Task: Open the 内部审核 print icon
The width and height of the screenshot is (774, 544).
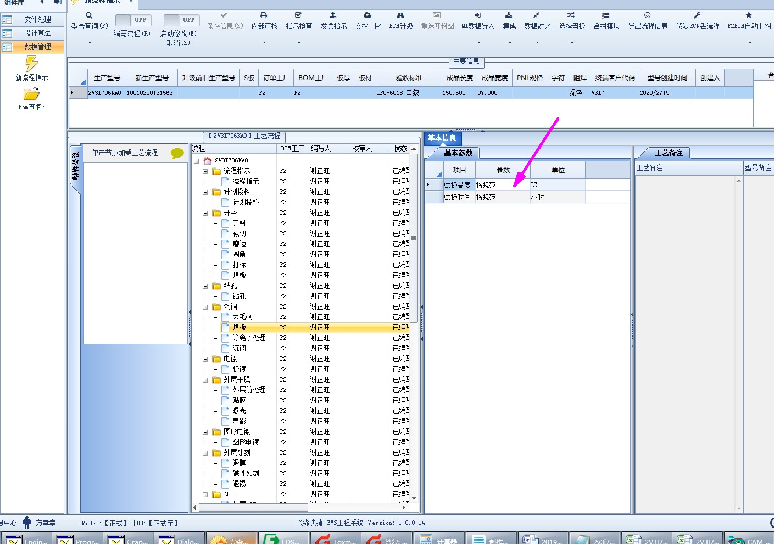Action: [x=264, y=15]
